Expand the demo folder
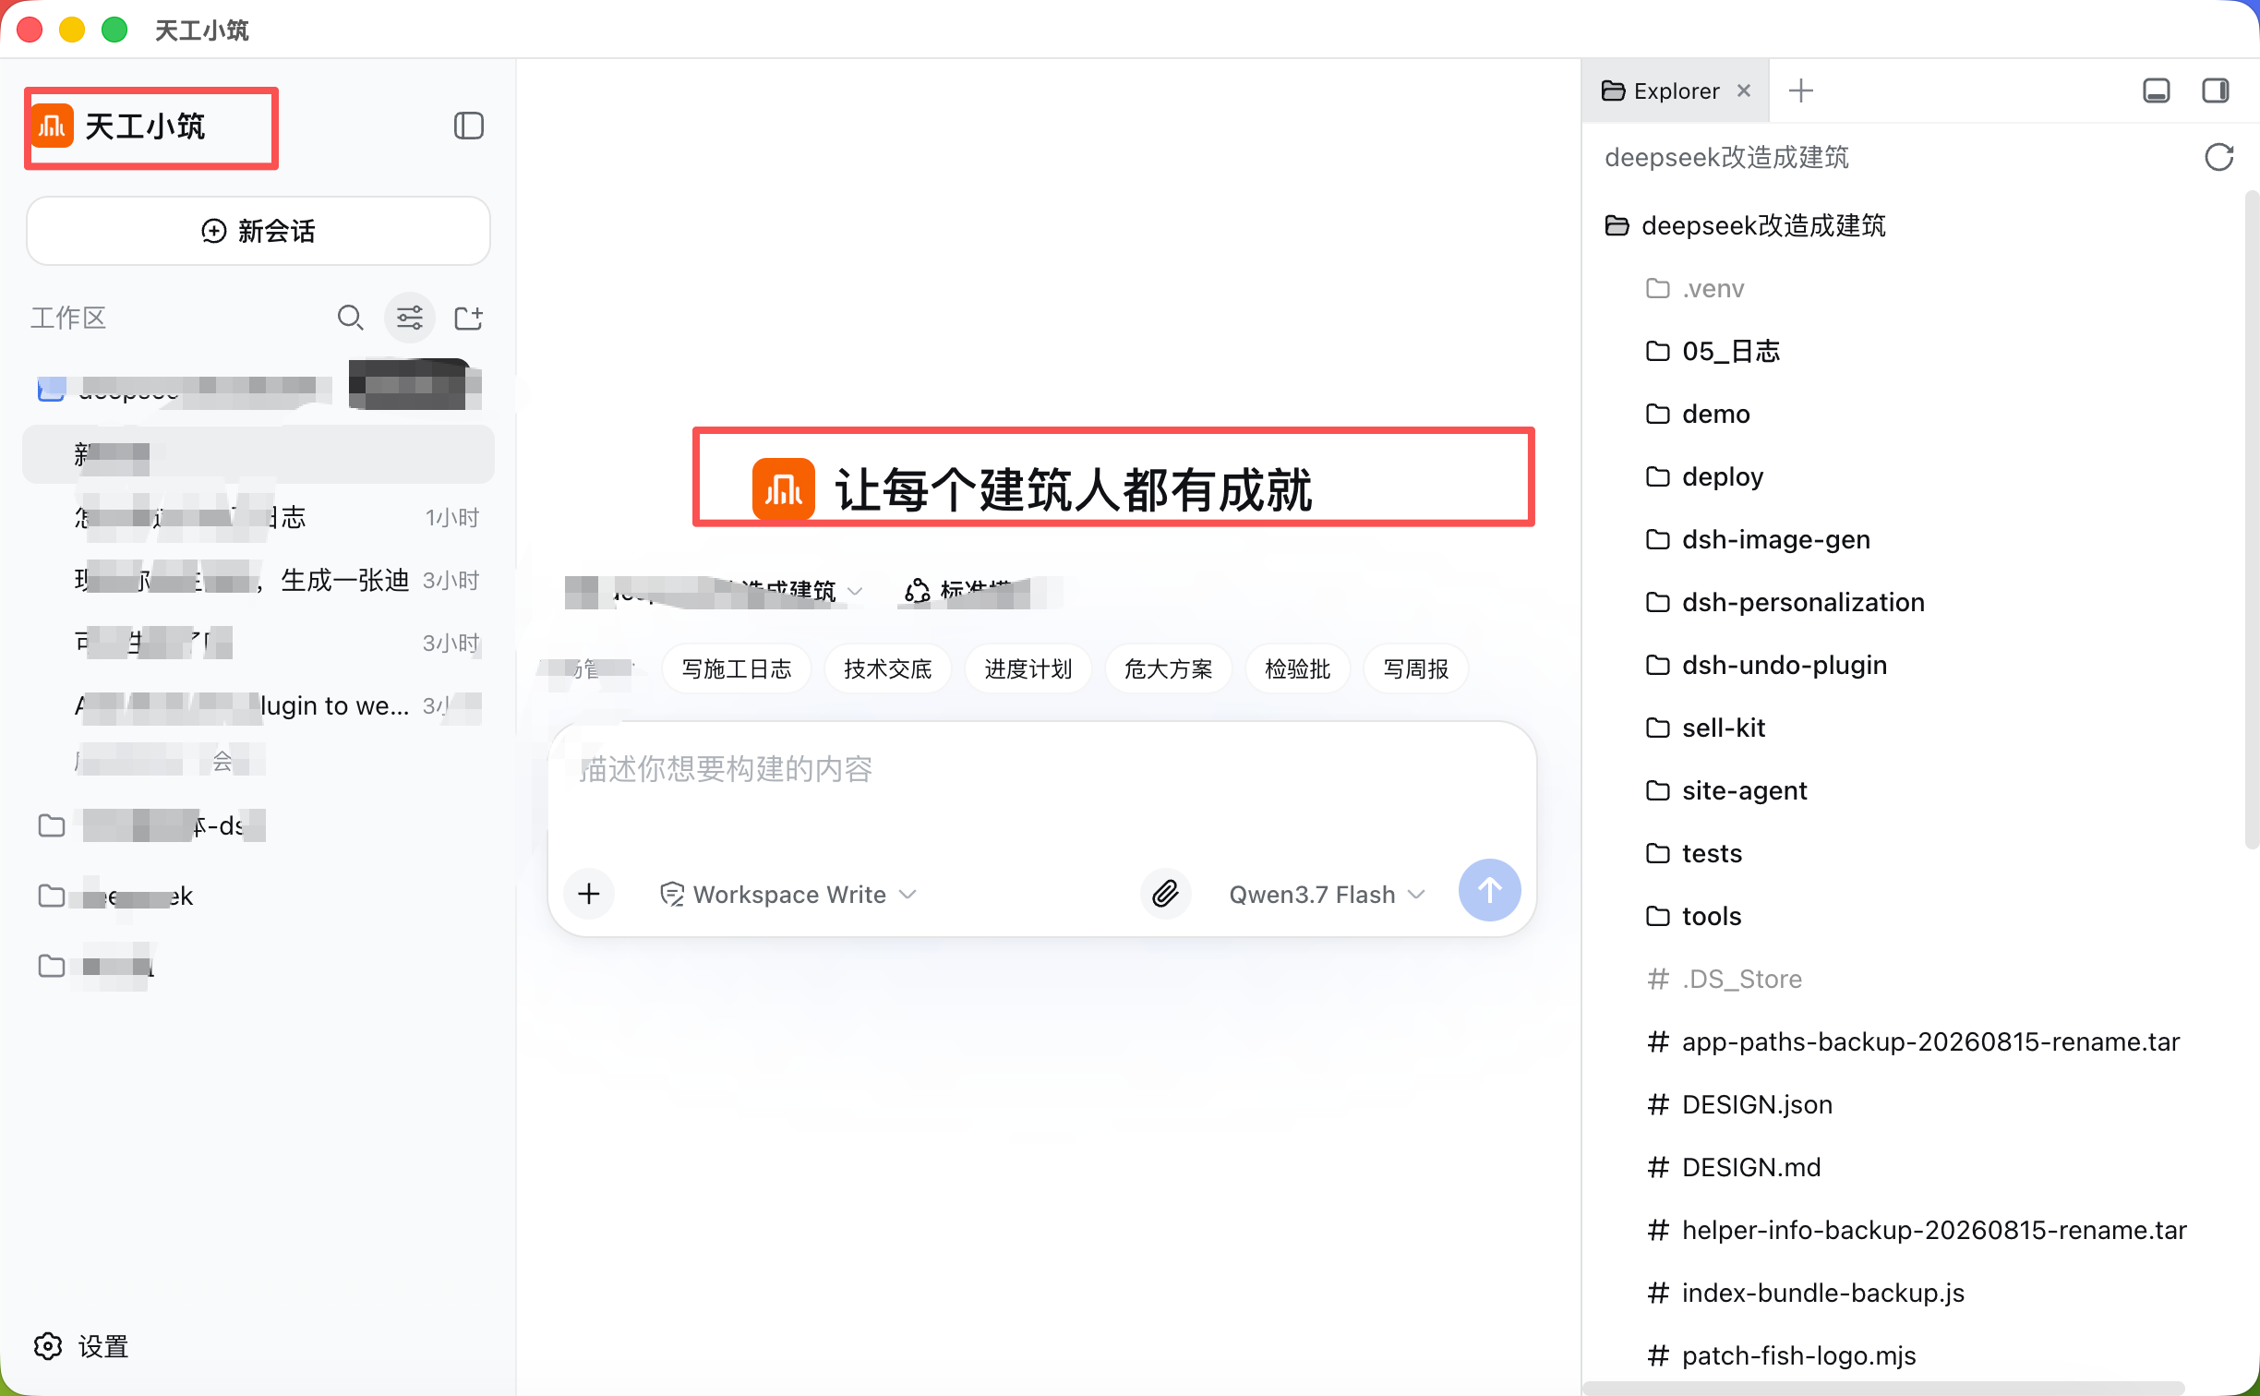This screenshot has width=2260, height=1396. tap(1697, 414)
